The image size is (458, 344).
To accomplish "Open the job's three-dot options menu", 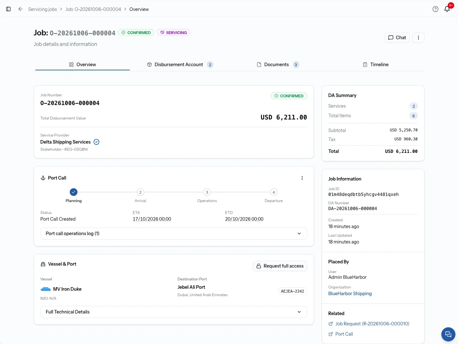I will pyautogui.click(x=418, y=38).
